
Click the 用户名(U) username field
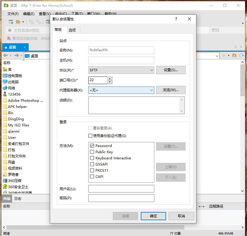click(121, 189)
